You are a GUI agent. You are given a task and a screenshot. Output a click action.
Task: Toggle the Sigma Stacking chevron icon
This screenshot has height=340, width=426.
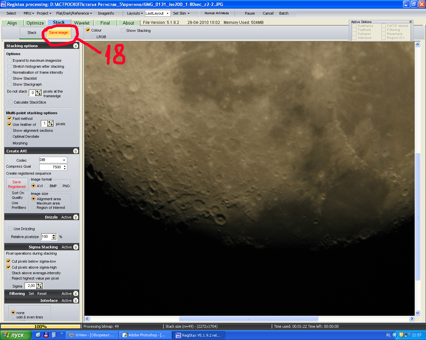[76, 247]
